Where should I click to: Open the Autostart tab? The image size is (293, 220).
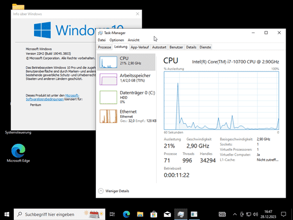(x=159, y=47)
